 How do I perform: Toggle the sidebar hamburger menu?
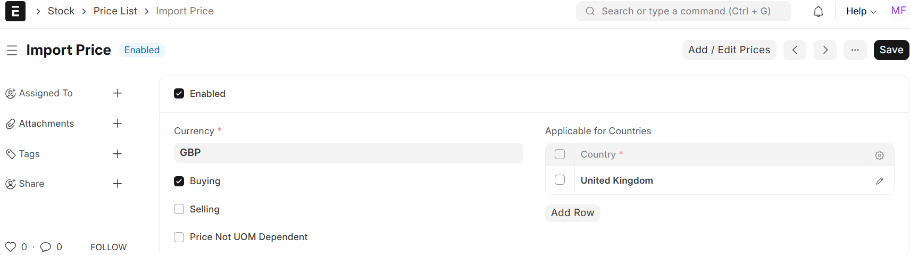click(12, 51)
